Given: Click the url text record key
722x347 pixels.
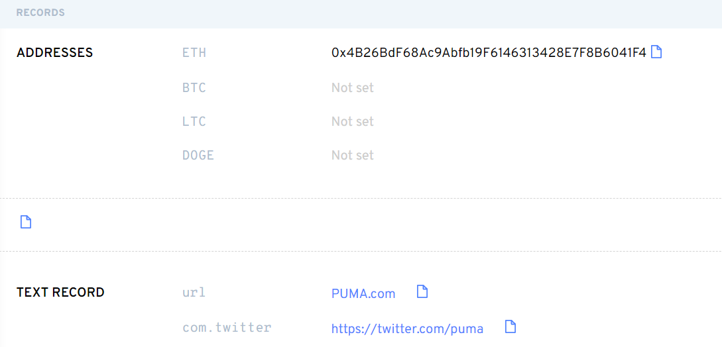Looking at the screenshot, I should (194, 293).
